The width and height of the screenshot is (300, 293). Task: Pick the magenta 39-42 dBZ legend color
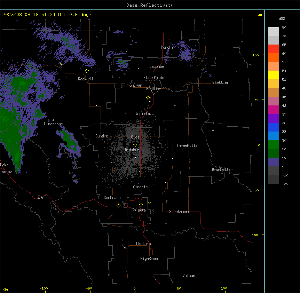[x=274, y=110]
